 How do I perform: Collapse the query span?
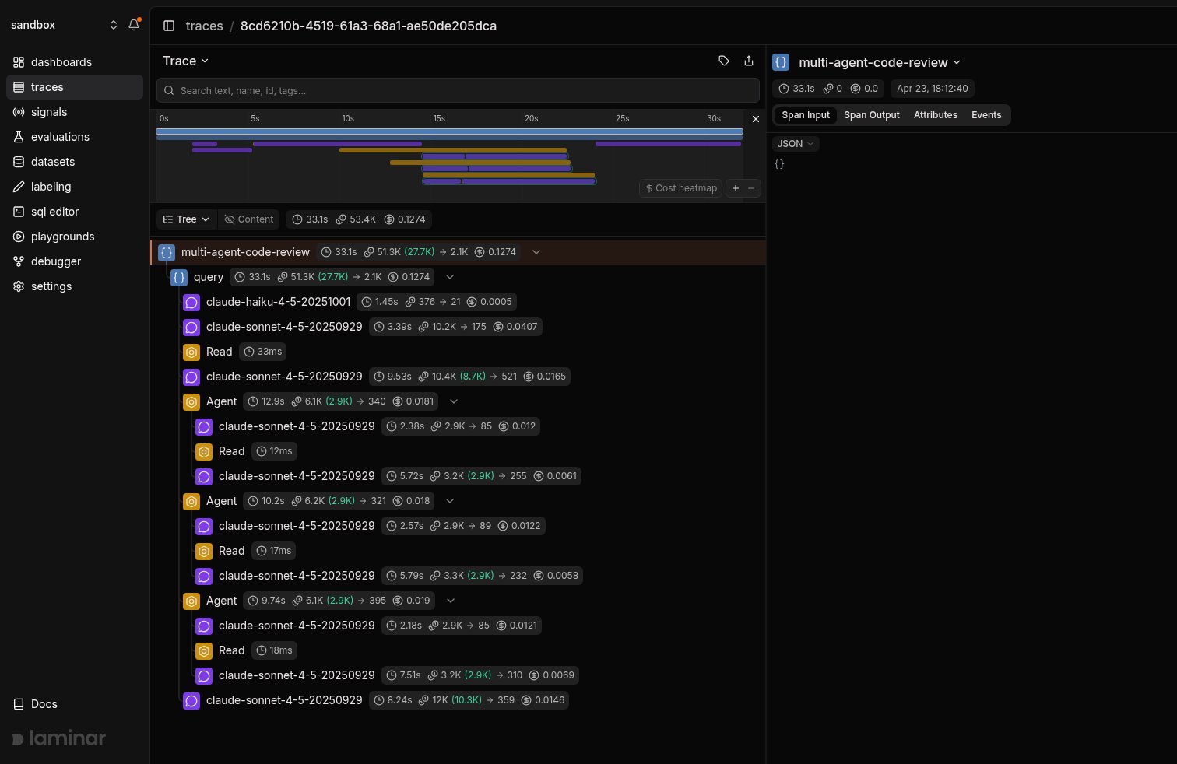(450, 277)
